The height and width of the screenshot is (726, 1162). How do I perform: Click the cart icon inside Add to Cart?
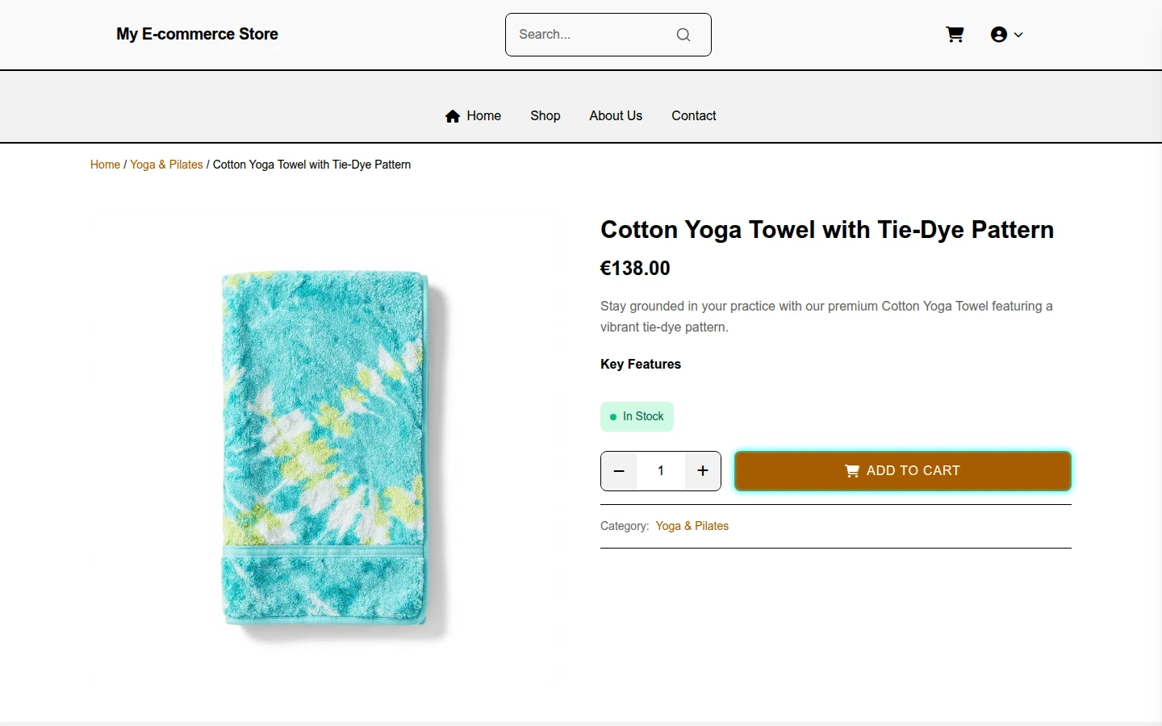pos(852,471)
